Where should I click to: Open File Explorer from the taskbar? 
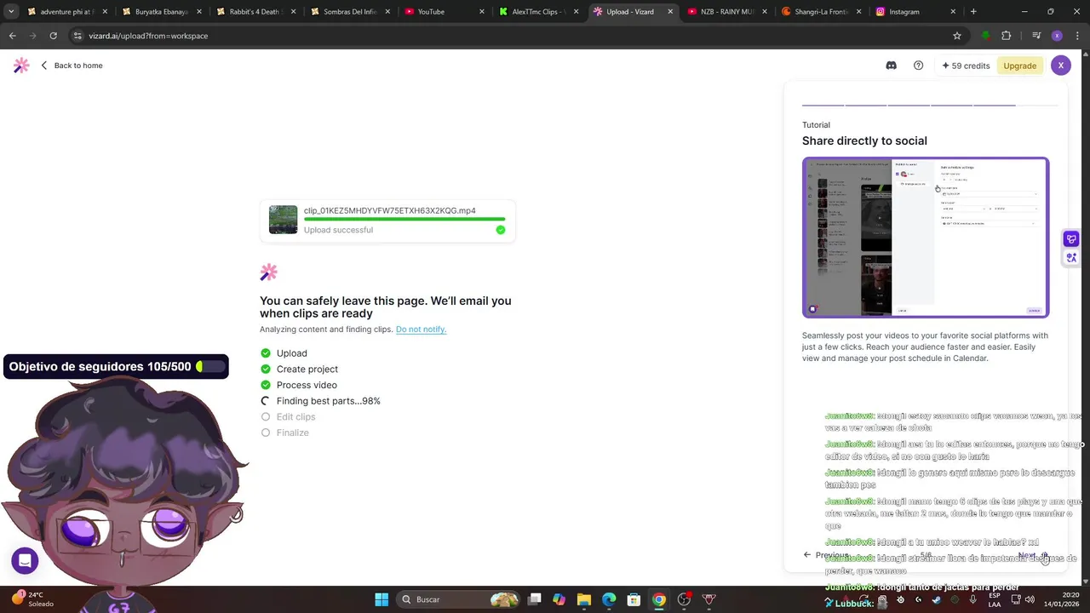tap(584, 599)
